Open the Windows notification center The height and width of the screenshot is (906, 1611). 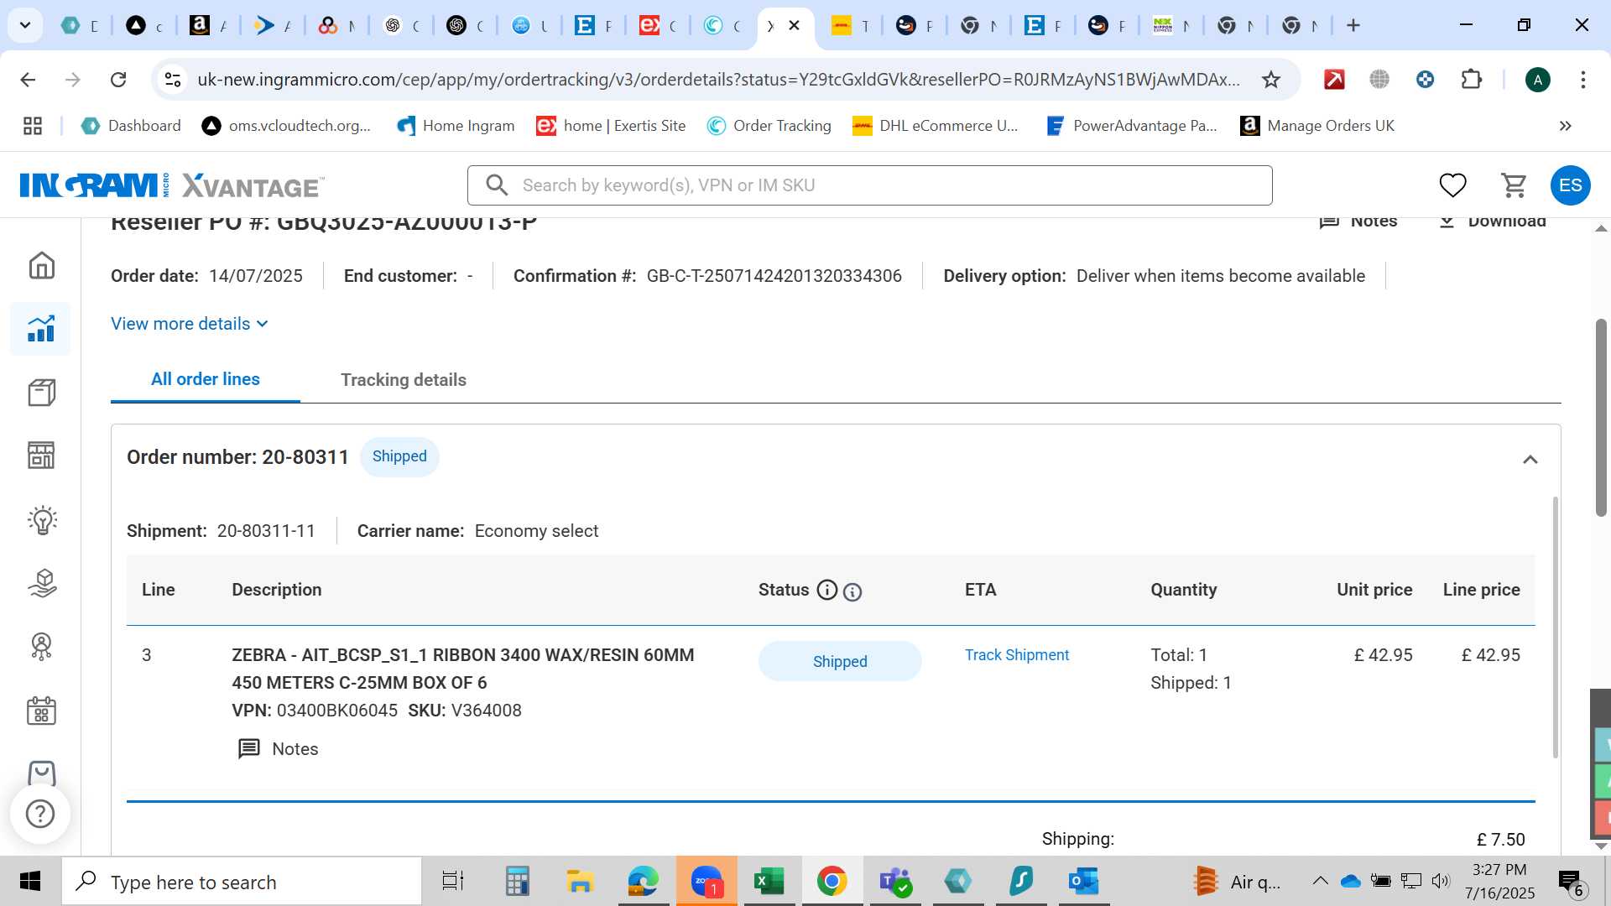(x=1571, y=882)
